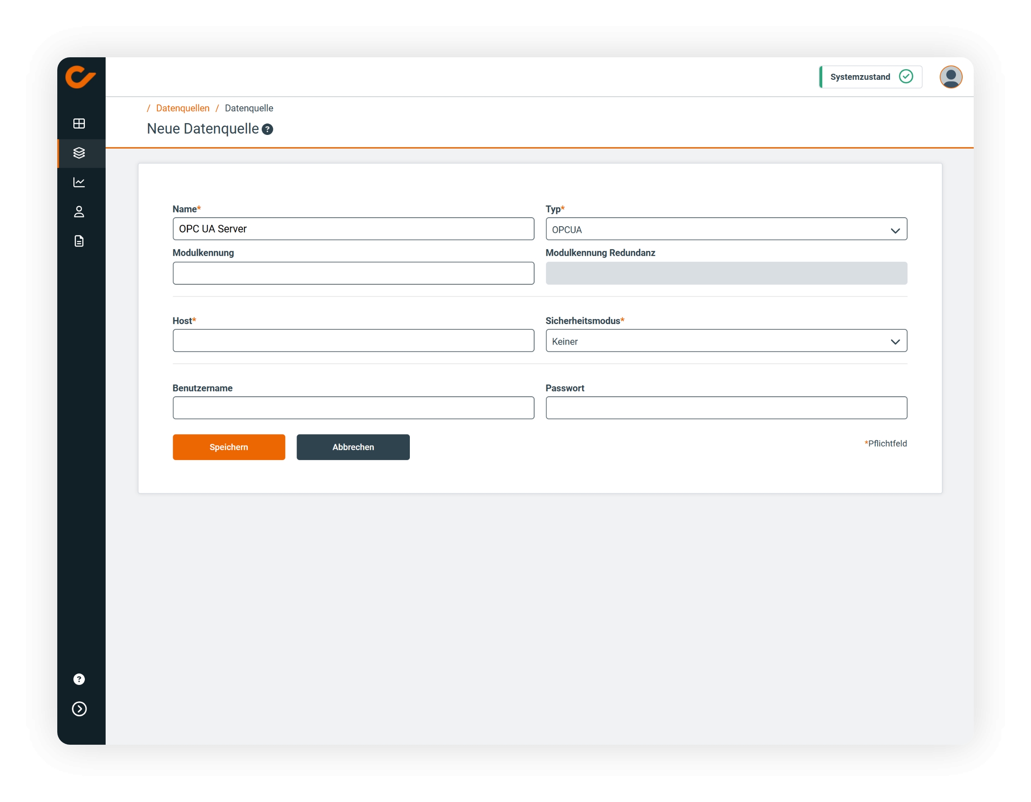Click the orange app logo icon
This screenshot has height=802, width=1031.
tap(80, 77)
